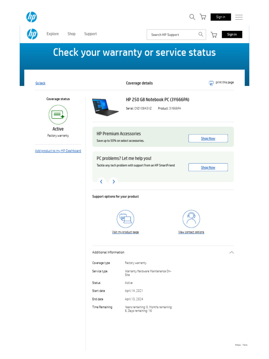Select the Serial number CND10843XZ text
Viewport: 269px width, 359px height.
(139, 108)
